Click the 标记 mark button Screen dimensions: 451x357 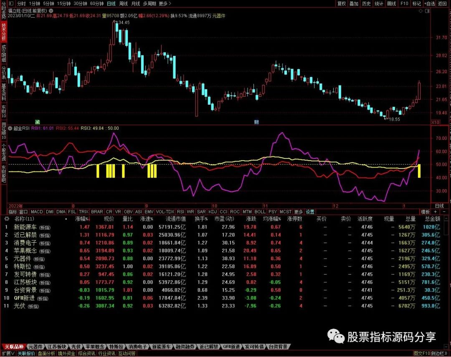[416, 4]
